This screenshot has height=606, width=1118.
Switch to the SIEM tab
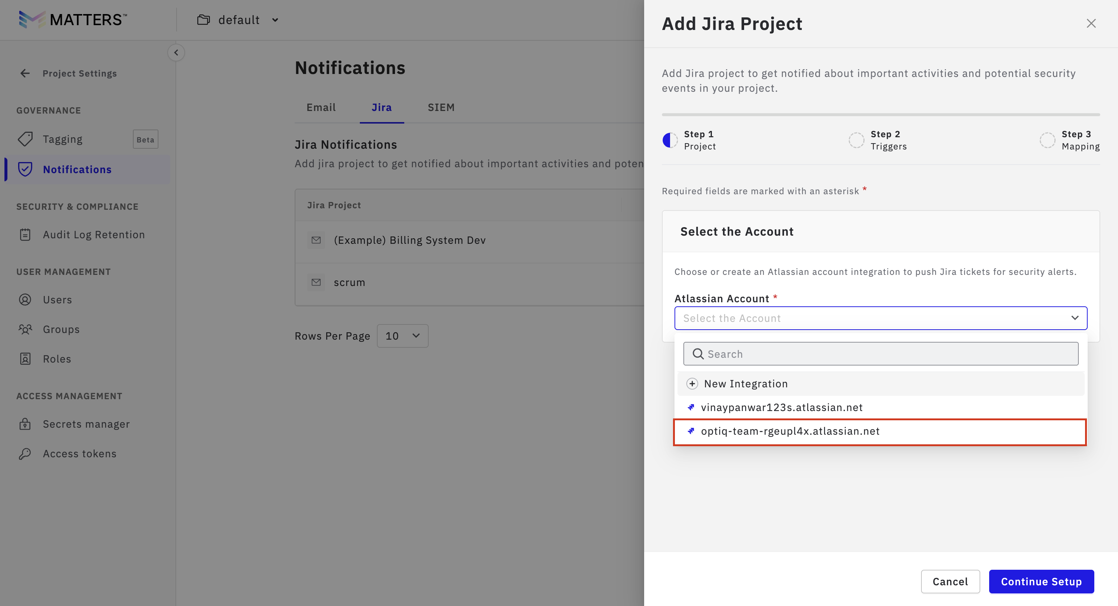(441, 108)
